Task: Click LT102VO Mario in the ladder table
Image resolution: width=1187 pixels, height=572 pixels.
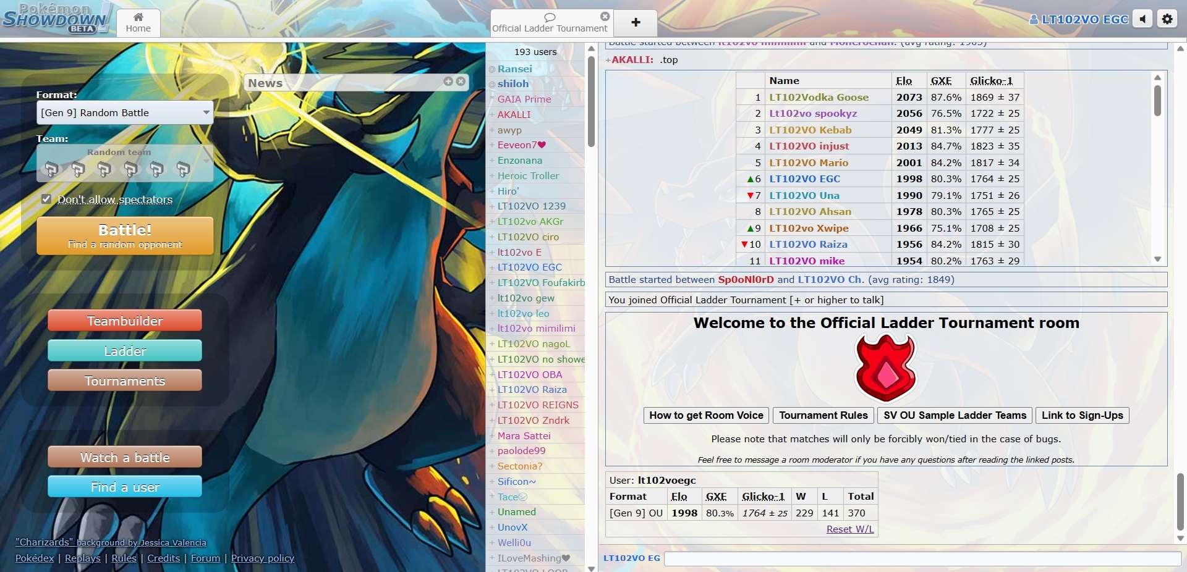Action: [809, 163]
